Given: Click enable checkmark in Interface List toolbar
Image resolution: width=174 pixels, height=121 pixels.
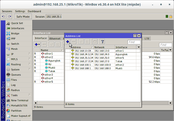Looking at the screenshot, I should [52, 45].
